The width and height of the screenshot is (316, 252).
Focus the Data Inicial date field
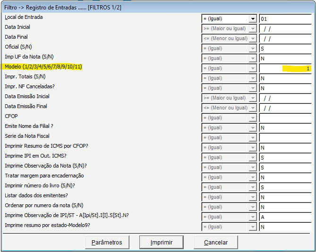(285, 29)
